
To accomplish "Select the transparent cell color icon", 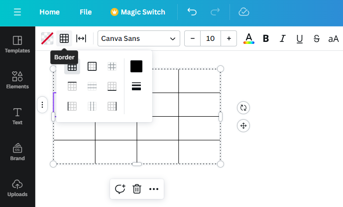I will (x=47, y=38).
